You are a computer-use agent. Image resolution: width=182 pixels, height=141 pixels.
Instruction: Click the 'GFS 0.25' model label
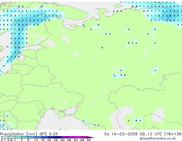(49, 134)
